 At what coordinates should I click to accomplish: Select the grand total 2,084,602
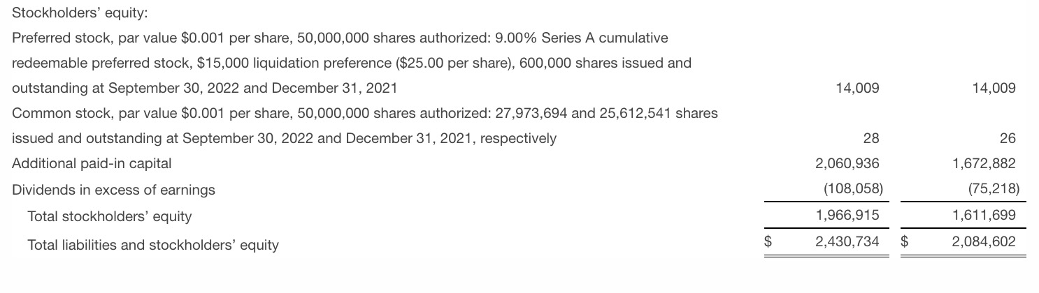984,243
